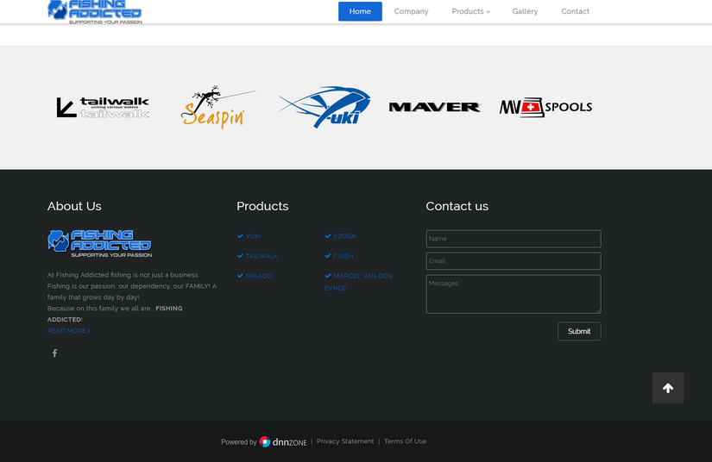Image resolution: width=712 pixels, height=462 pixels.
Task: Click the Contact us heading
Action: (457, 206)
